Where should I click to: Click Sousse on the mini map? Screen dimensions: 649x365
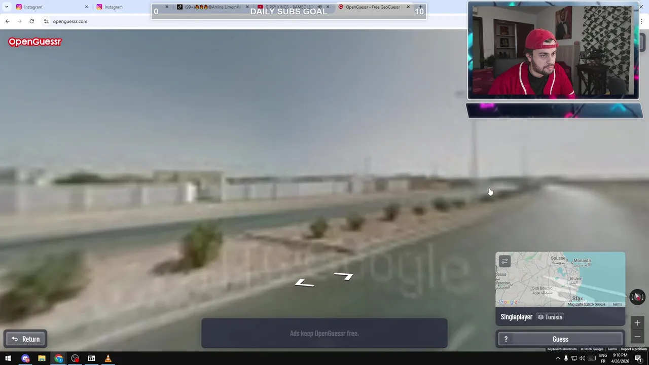558,259
